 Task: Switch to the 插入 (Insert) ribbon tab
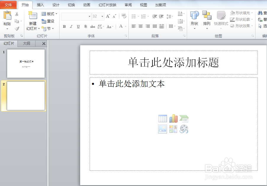point(40,4)
